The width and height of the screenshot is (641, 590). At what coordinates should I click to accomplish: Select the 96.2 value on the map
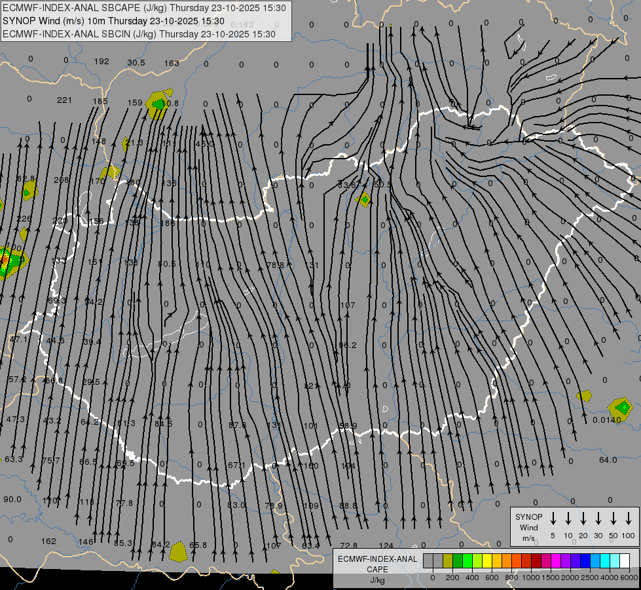[x=347, y=345]
